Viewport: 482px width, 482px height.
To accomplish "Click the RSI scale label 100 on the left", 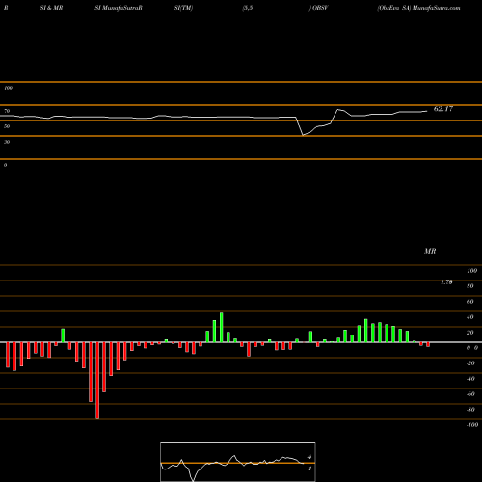I will [x=8, y=88].
